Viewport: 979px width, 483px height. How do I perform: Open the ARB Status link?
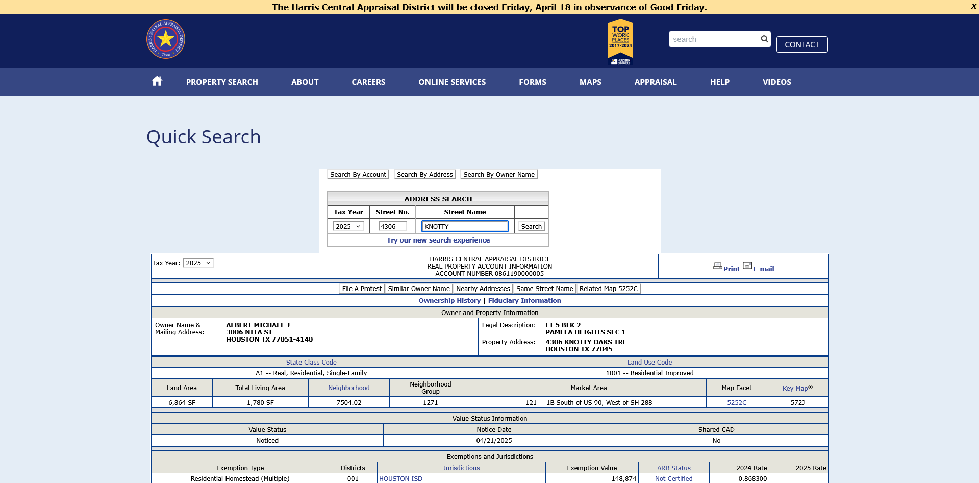pos(674,468)
